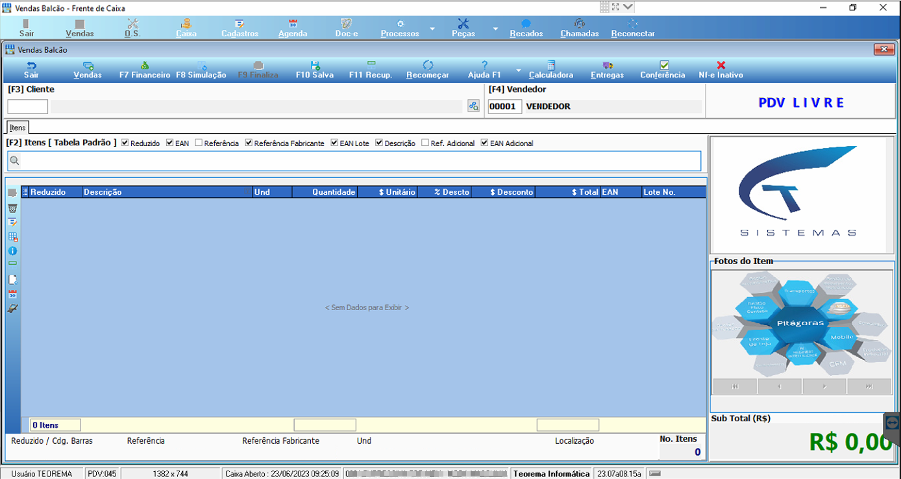The image size is (901, 479).
Task: Click the grid table icon in grid sidebar
Action: point(12,237)
